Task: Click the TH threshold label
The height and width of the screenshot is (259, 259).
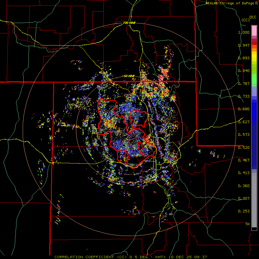Action: 247,224
